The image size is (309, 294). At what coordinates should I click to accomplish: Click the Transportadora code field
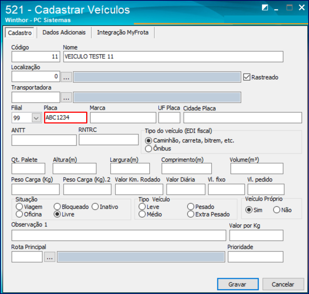pyautogui.click(x=36, y=97)
